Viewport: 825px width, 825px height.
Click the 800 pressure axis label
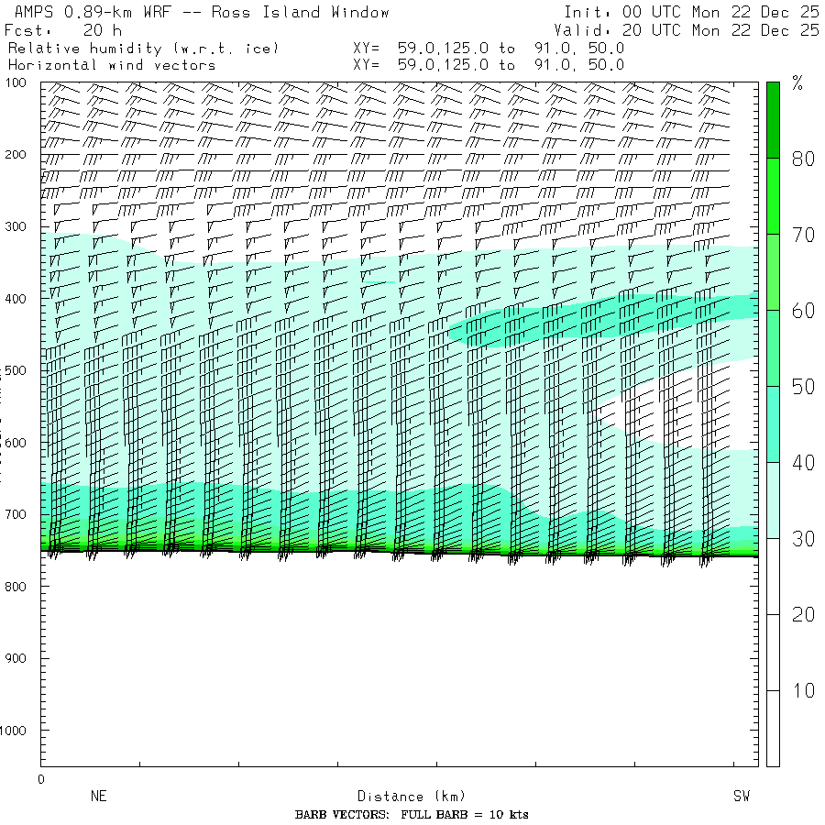click(16, 587)
